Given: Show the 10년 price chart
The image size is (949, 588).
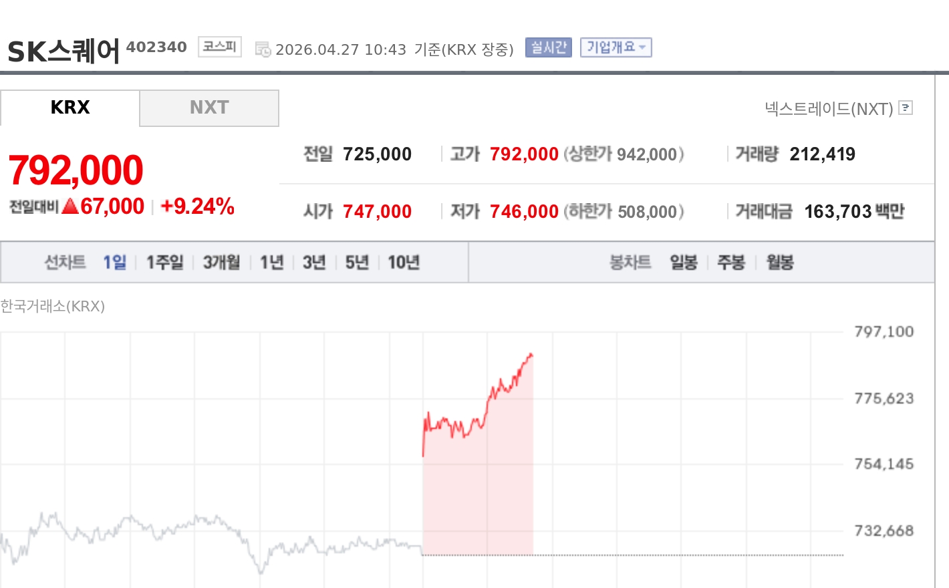Looking at the screenshot, I should [402, 262].
